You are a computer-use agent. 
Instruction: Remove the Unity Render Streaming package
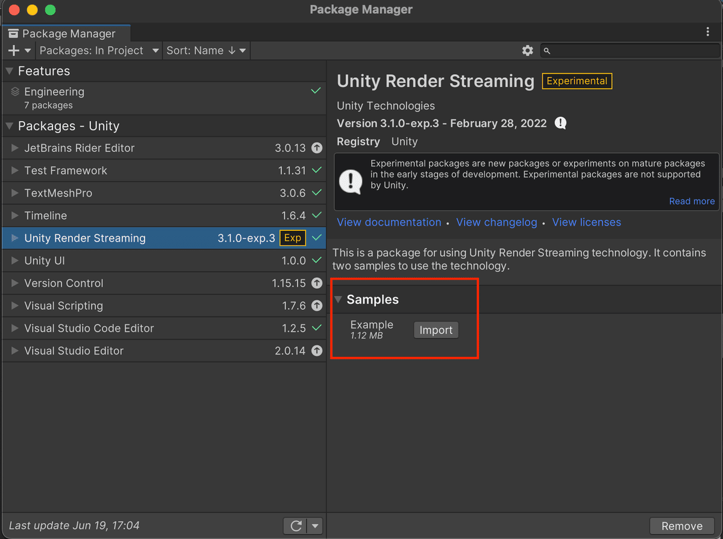pyautogui.click(x=682, y=526)
